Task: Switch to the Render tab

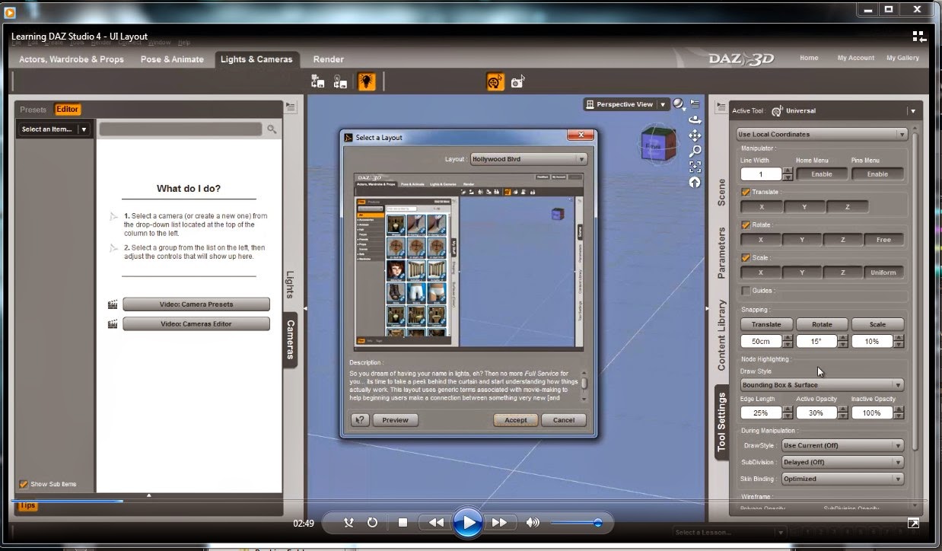Action: tap(328, 59)
